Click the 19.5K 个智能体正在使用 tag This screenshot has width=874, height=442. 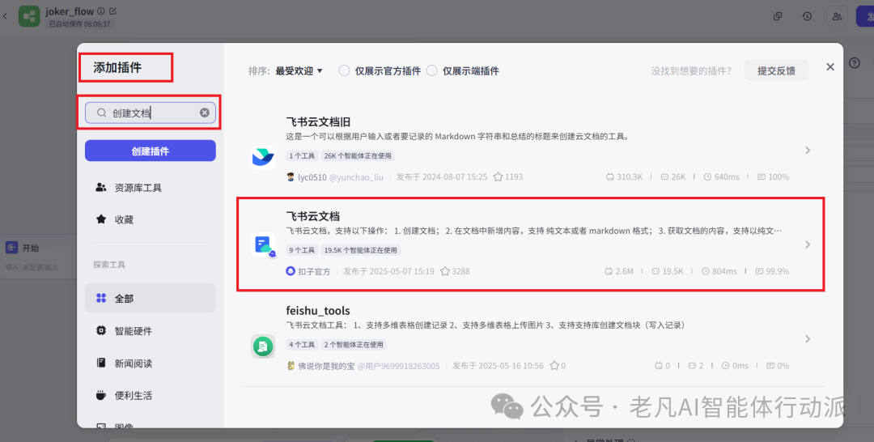pyautogui.click(x=361, y=250)
